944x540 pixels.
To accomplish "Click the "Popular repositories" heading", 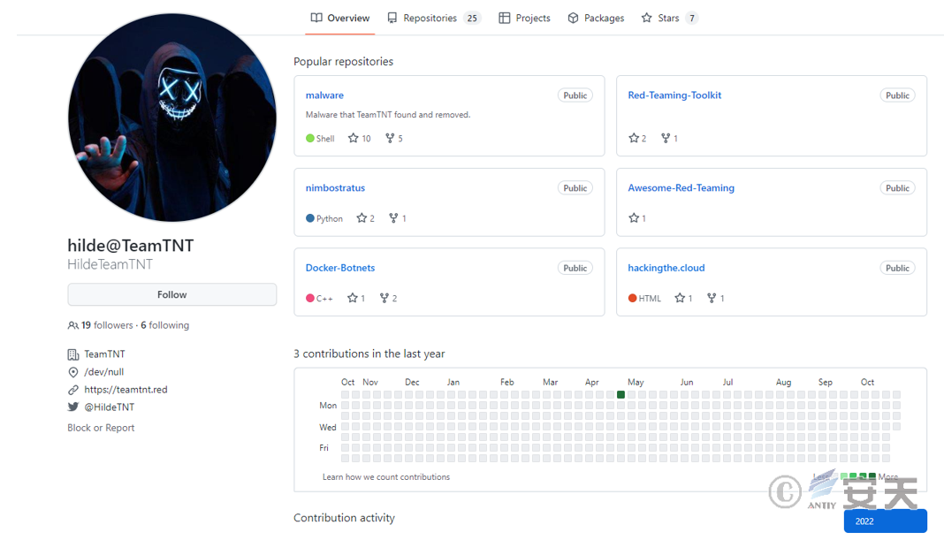I will pyautogui.click(x=343, y=61).
